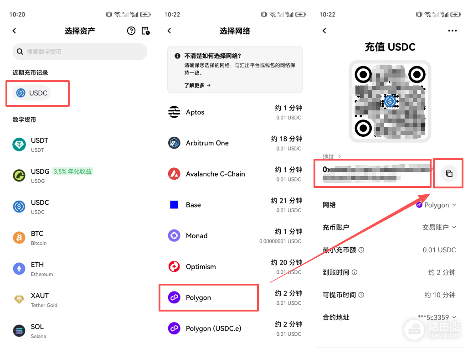This screenshot has height=348, width=468.
Task: Tap info icon next to 可提币时间
Action: (361, 295)
